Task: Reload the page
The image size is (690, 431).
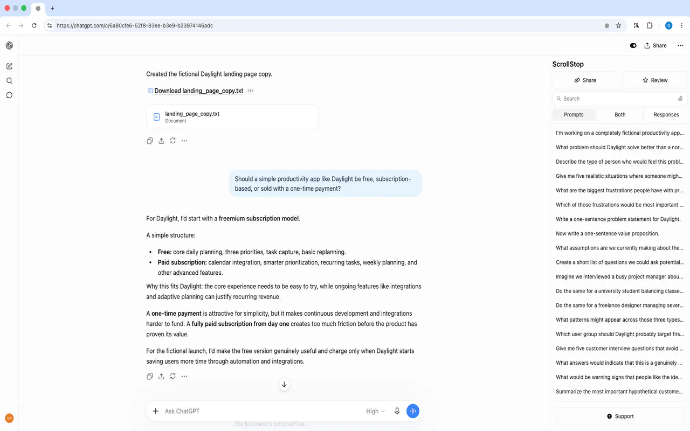Action: [34, 25]
